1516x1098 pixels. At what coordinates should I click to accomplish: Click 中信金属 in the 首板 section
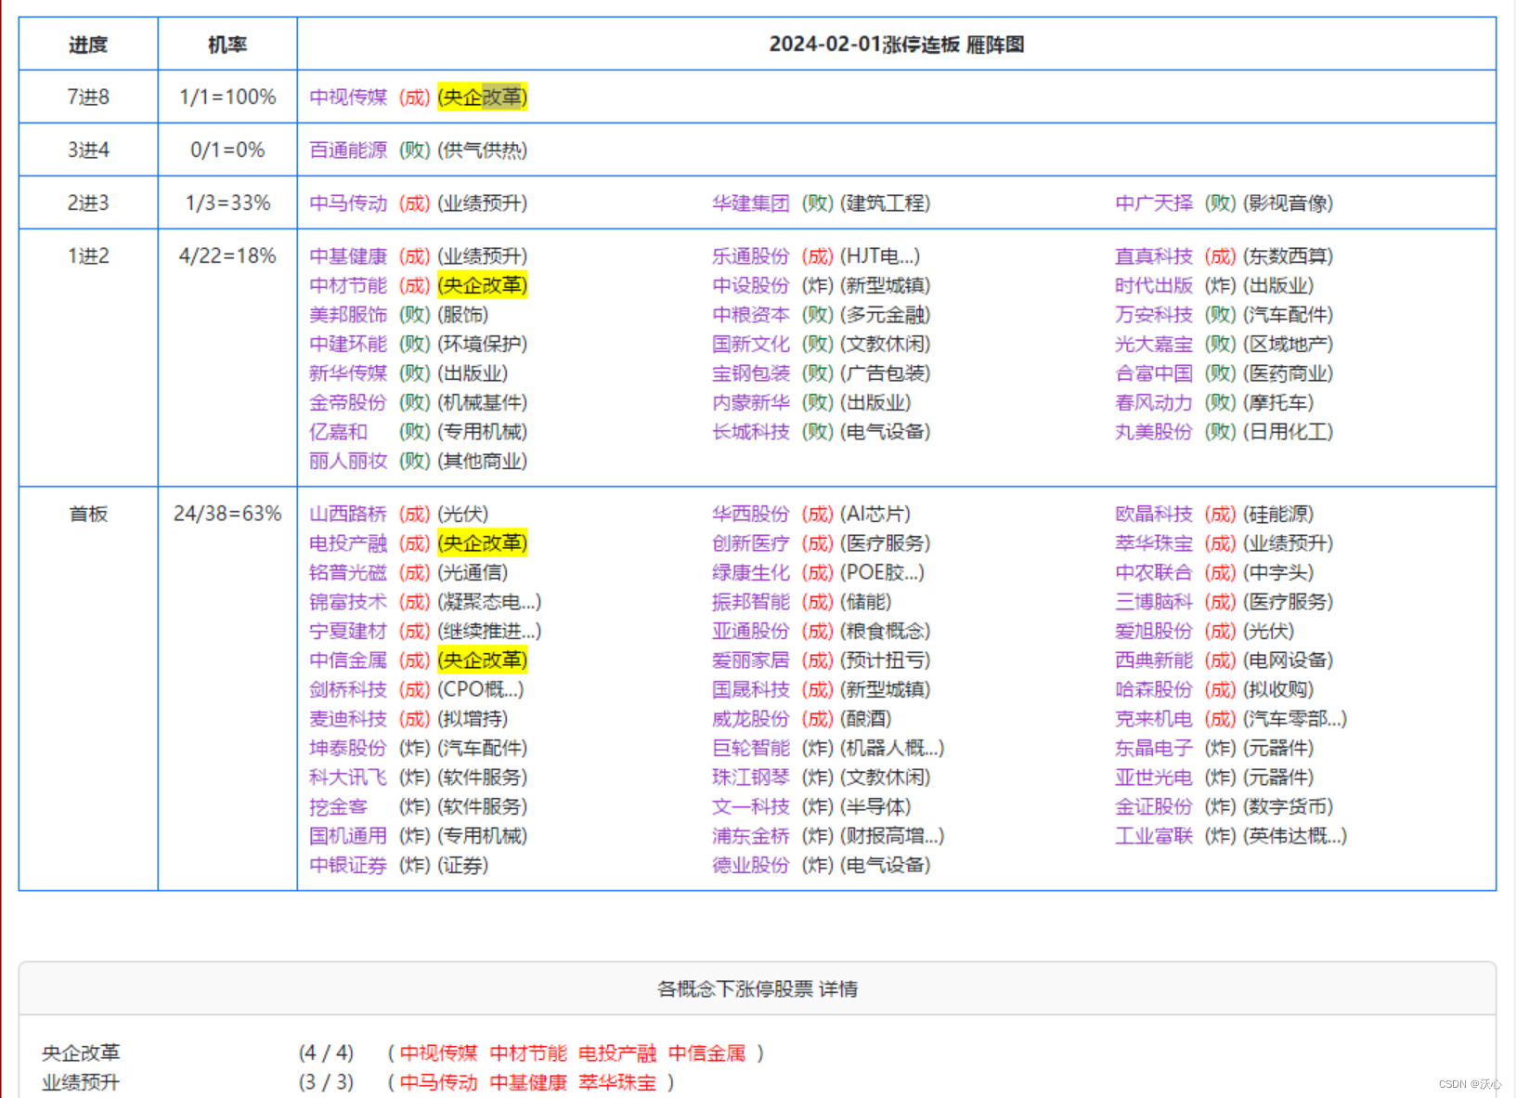(x=348, y=660)
